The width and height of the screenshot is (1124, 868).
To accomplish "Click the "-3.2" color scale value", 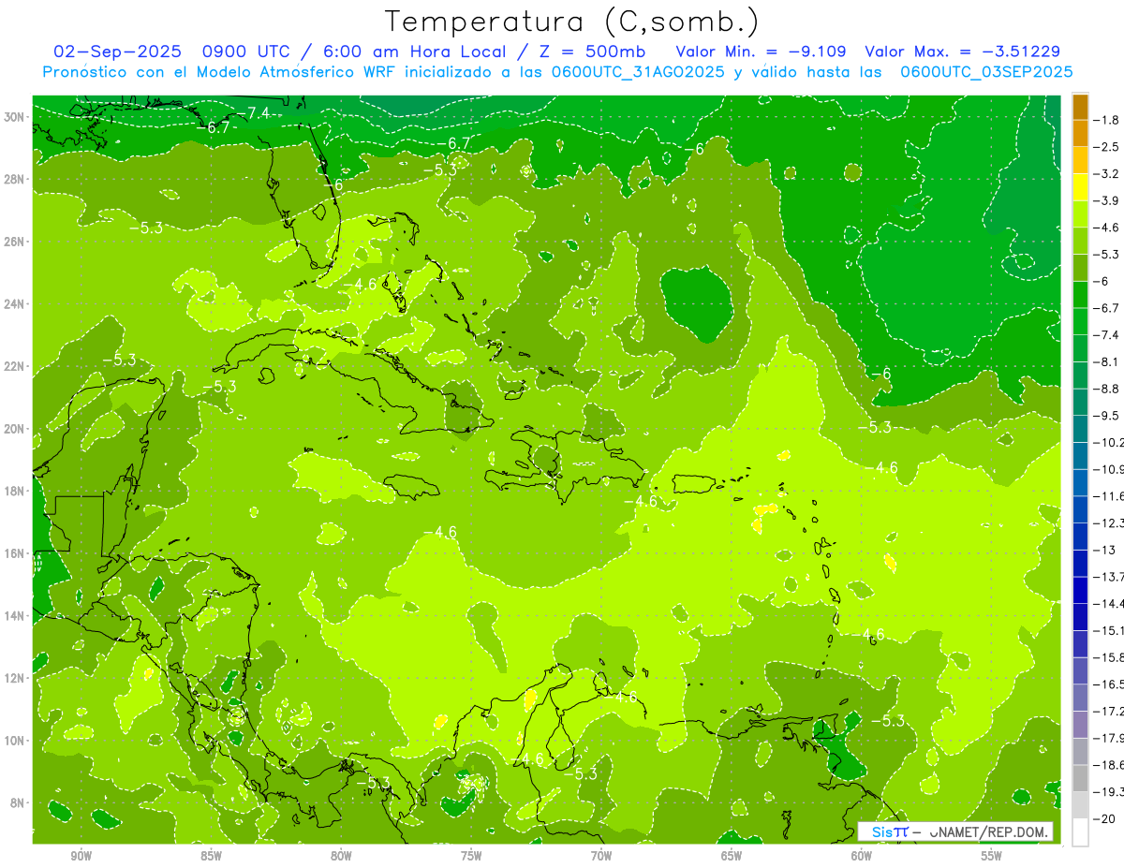I will tap(1106, 174).
